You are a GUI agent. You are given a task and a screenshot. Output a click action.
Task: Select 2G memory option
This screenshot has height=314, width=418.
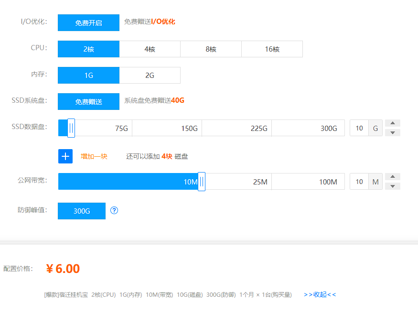[150, 76]
